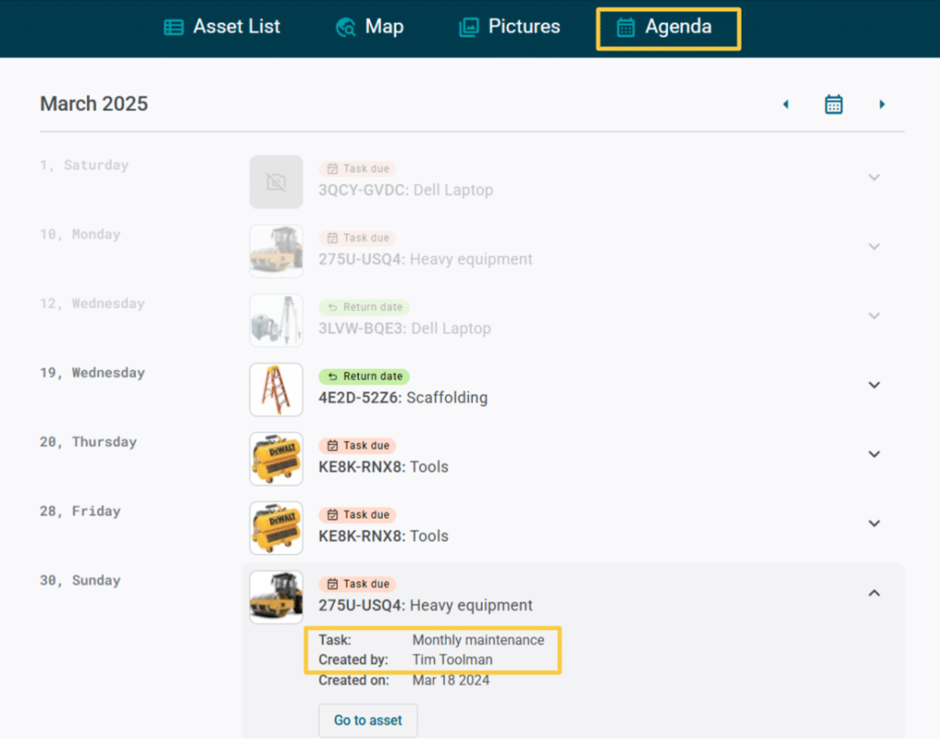
Task: Expand the 4E2D-52Z6 Scaffolding entry chevron
Action: point(873,385)
